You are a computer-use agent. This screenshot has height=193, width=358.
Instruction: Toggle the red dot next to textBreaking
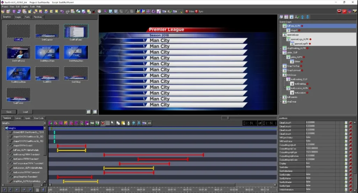pos(307,84)
